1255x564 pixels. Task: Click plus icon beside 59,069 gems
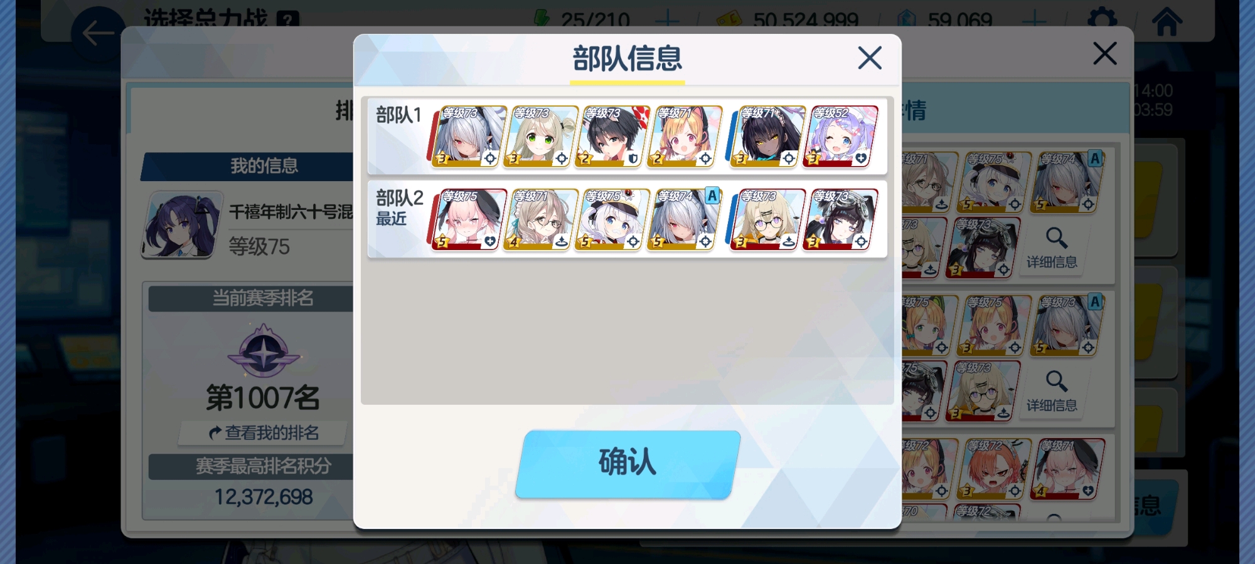(1033, 19)
